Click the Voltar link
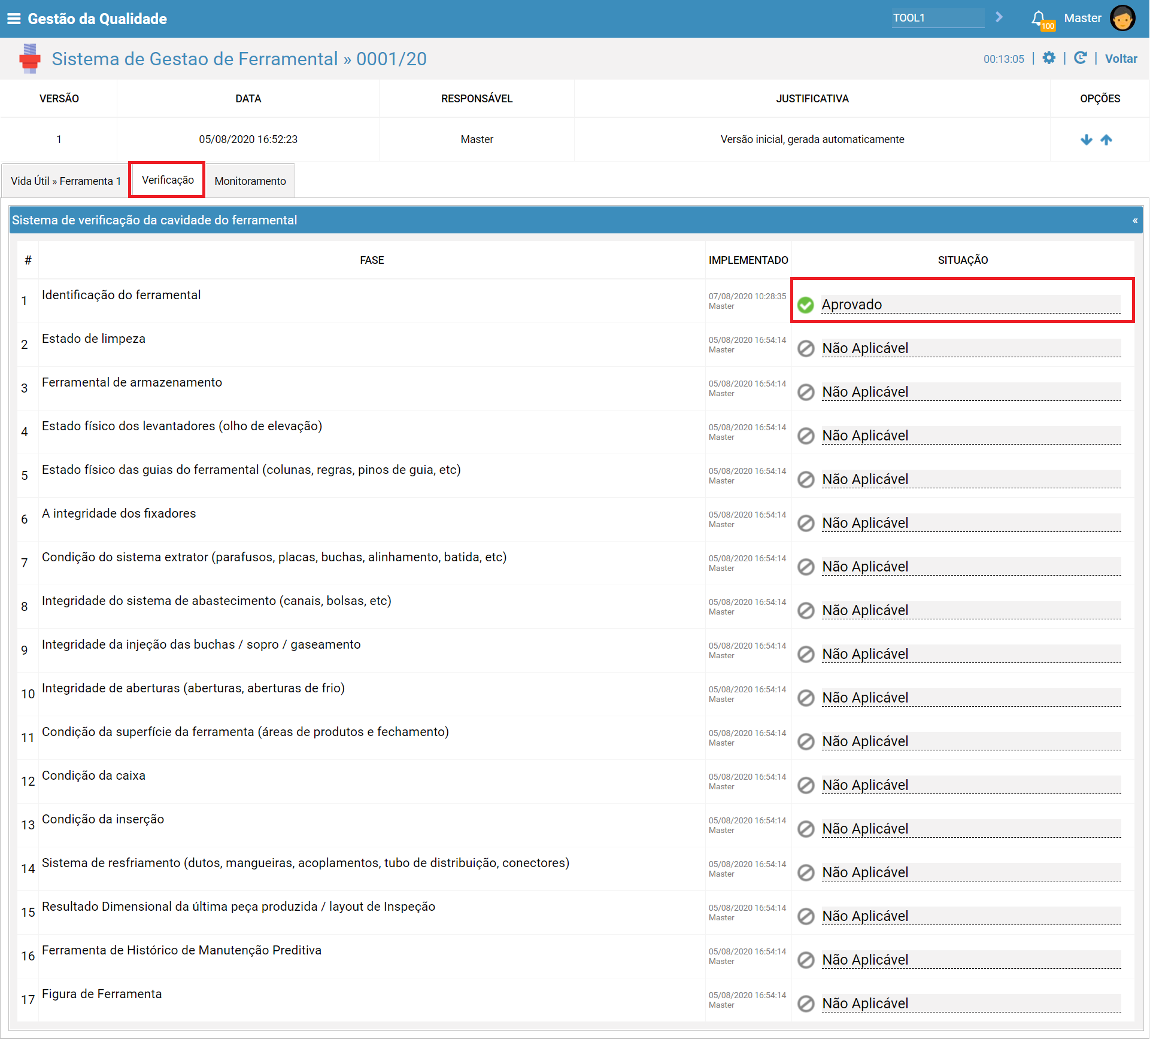 point(1121,59)
